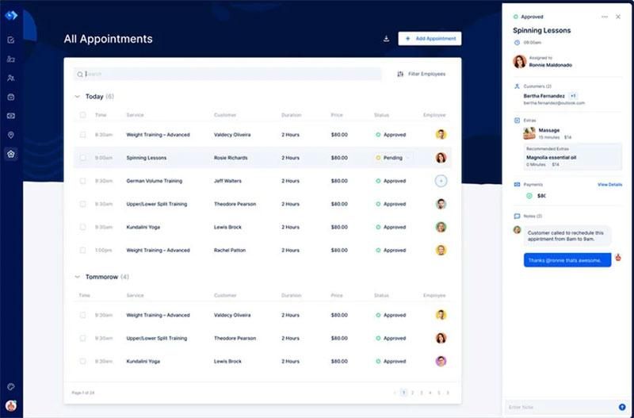634x418 pixels.
Task: Open the palette icon near the sidebar bottom
Action: pyautogui.click(x=11, y=386)
